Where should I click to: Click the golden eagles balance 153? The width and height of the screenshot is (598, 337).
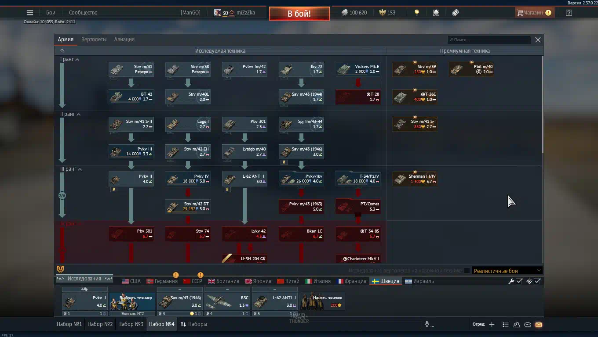[387, 13]
